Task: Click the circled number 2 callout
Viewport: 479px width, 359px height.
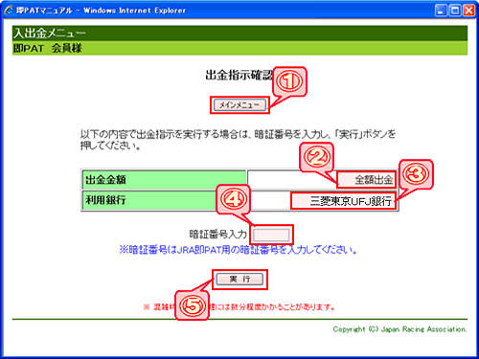Action: 317,157
